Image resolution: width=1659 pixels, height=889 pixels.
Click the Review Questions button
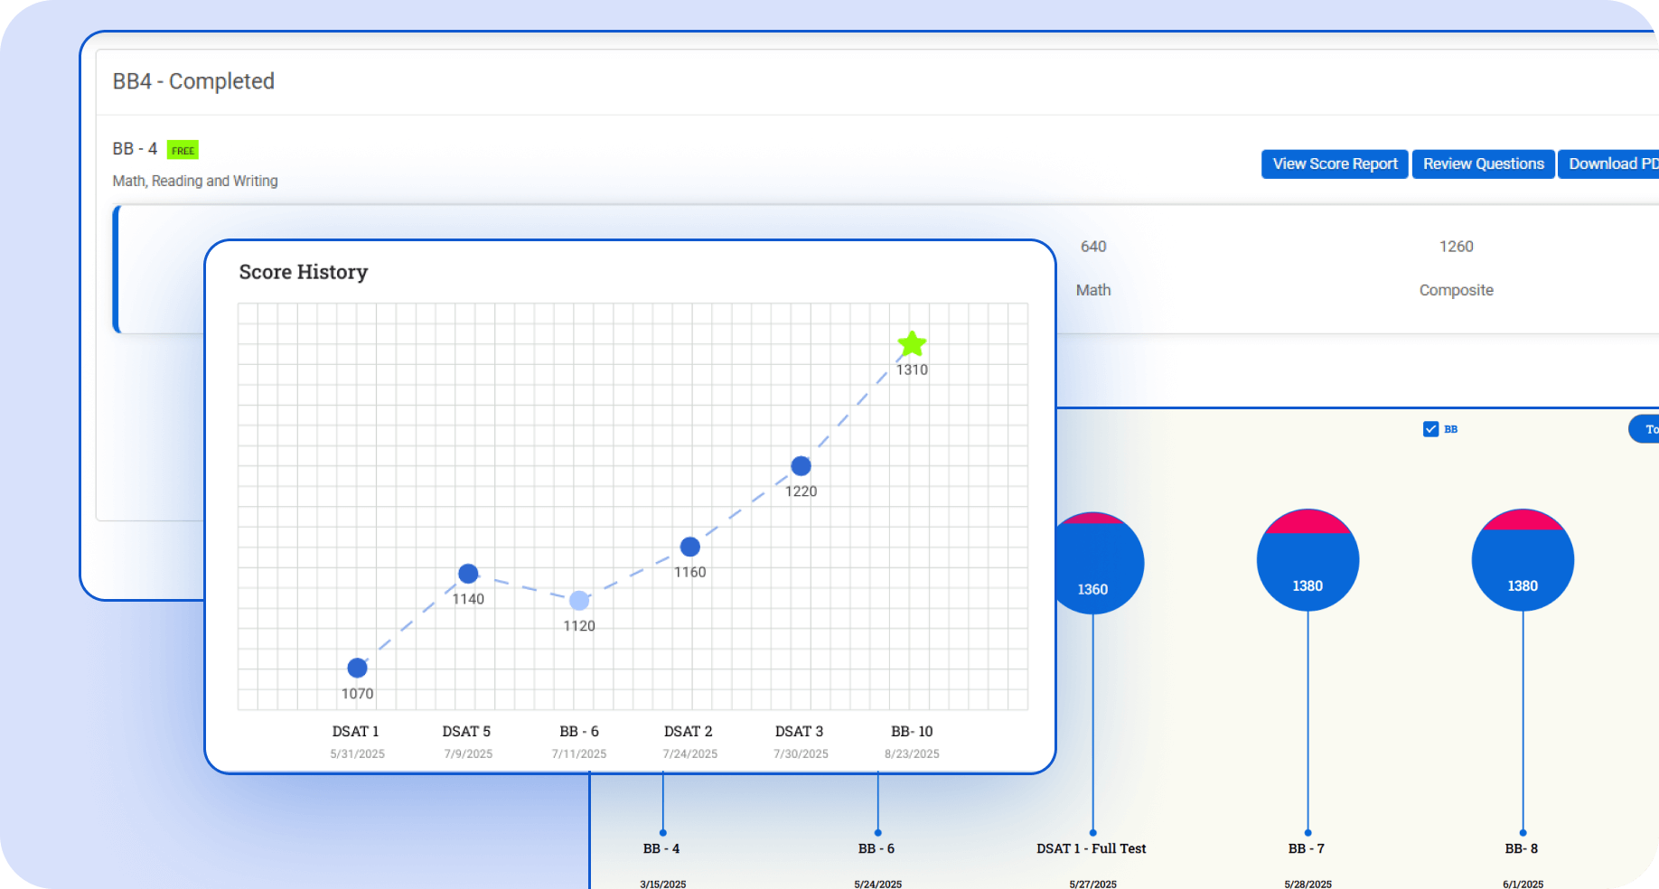(1483, 164)
